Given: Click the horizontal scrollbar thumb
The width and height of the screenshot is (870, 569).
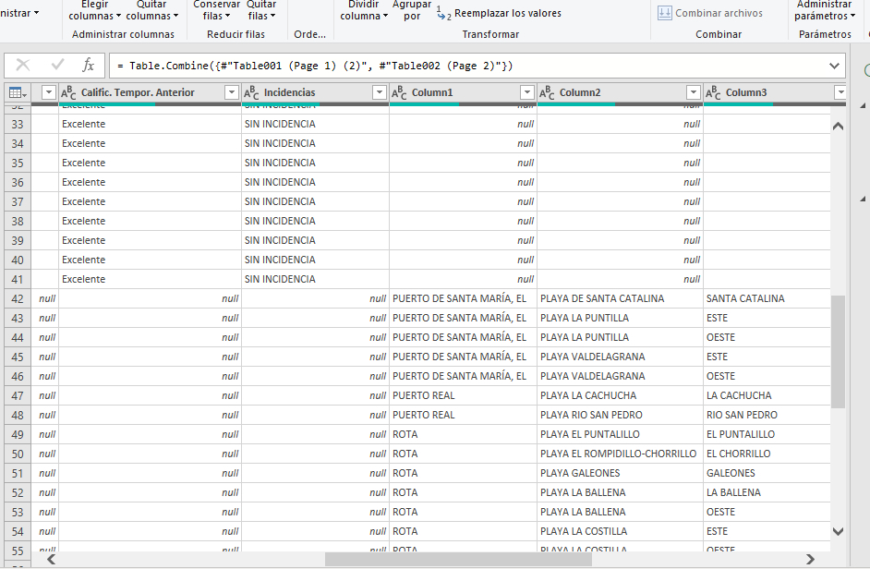Looking at the screenshot, I should point(458,559).
